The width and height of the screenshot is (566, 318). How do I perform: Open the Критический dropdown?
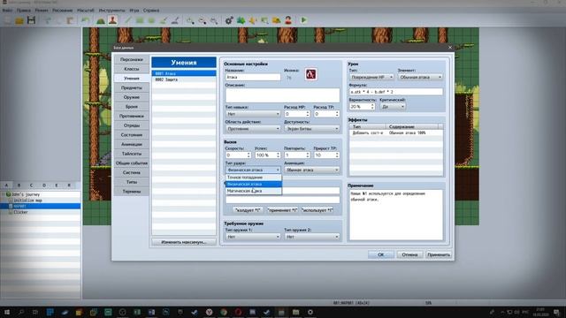tap(393, 107)
